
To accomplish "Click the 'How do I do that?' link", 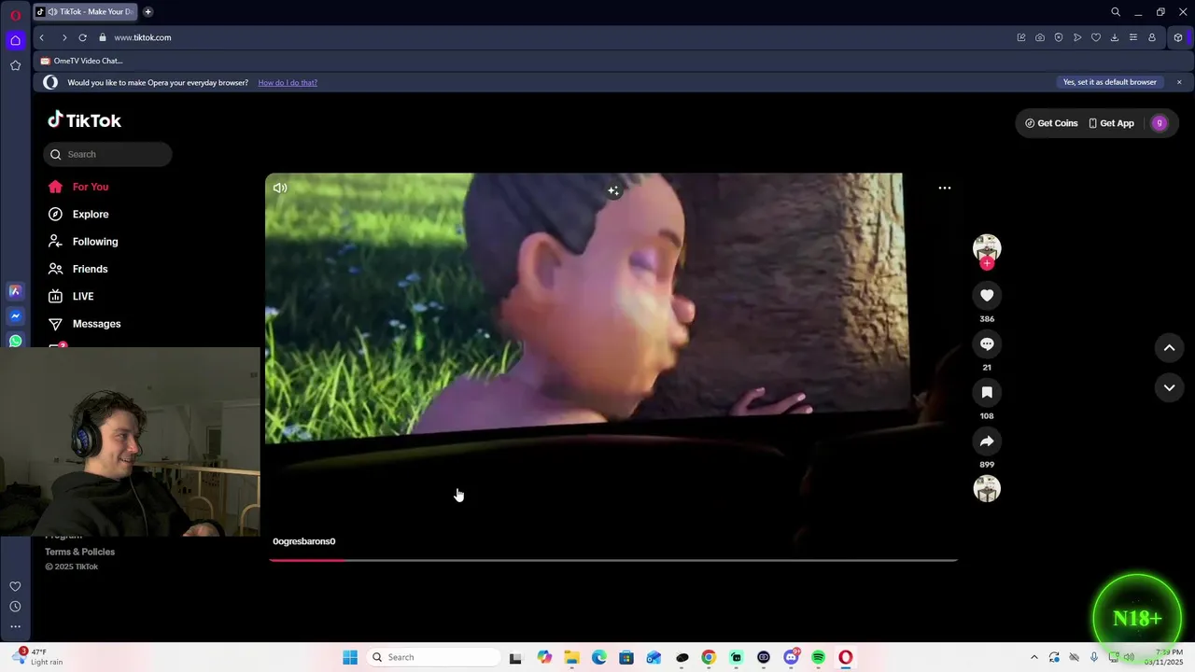I will 288,82.
